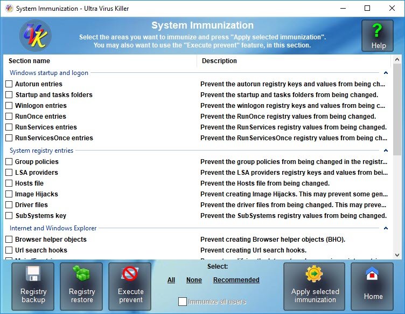Click the LSA providers description text

[294, 172]
